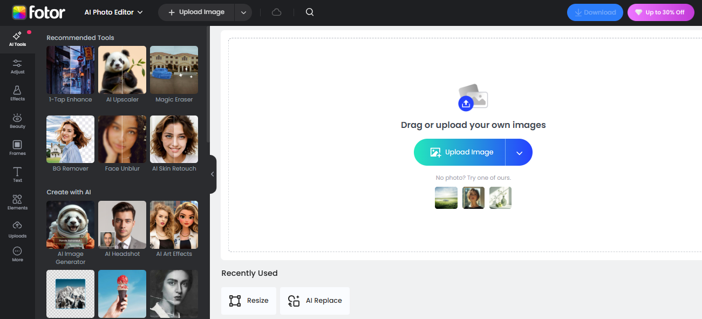The width and height of the screenshot is (702, 319).
Task: Click the cloud sync icon
Action: tap(276, 11)
